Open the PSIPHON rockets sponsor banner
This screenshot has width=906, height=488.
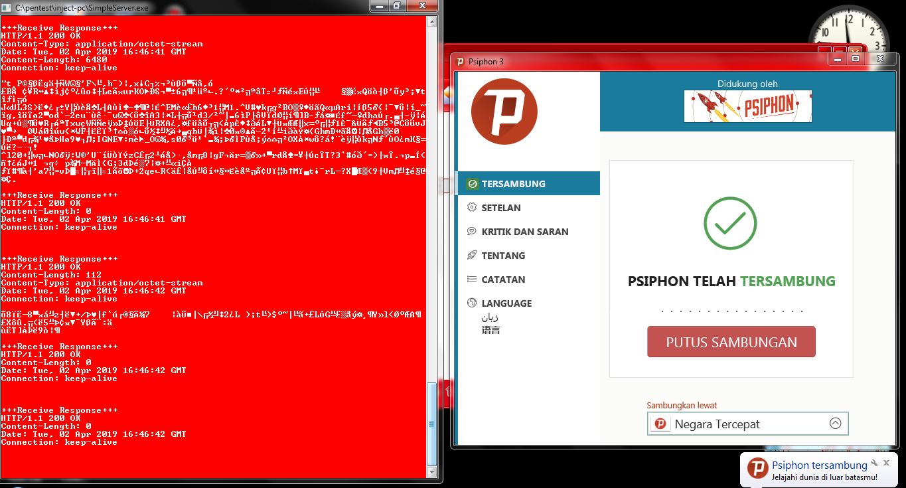pyautogui.click(x=748, y=106)
